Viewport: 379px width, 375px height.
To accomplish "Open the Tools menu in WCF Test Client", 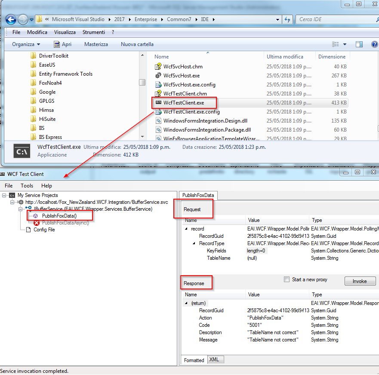I will 27,186.
